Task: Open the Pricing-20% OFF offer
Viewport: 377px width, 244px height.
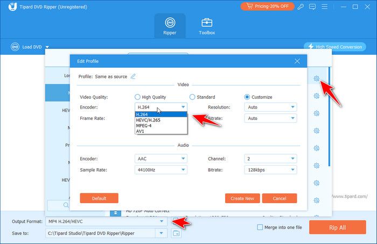Action: 267,6
